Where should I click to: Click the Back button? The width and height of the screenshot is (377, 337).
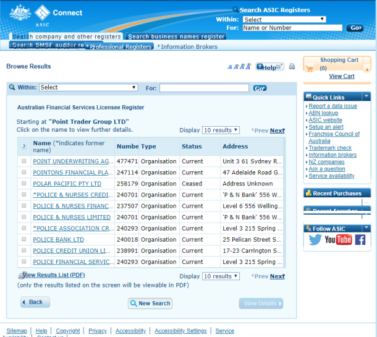35,302
